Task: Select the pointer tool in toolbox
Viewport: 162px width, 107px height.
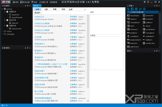Action: [x=128, y=9]
